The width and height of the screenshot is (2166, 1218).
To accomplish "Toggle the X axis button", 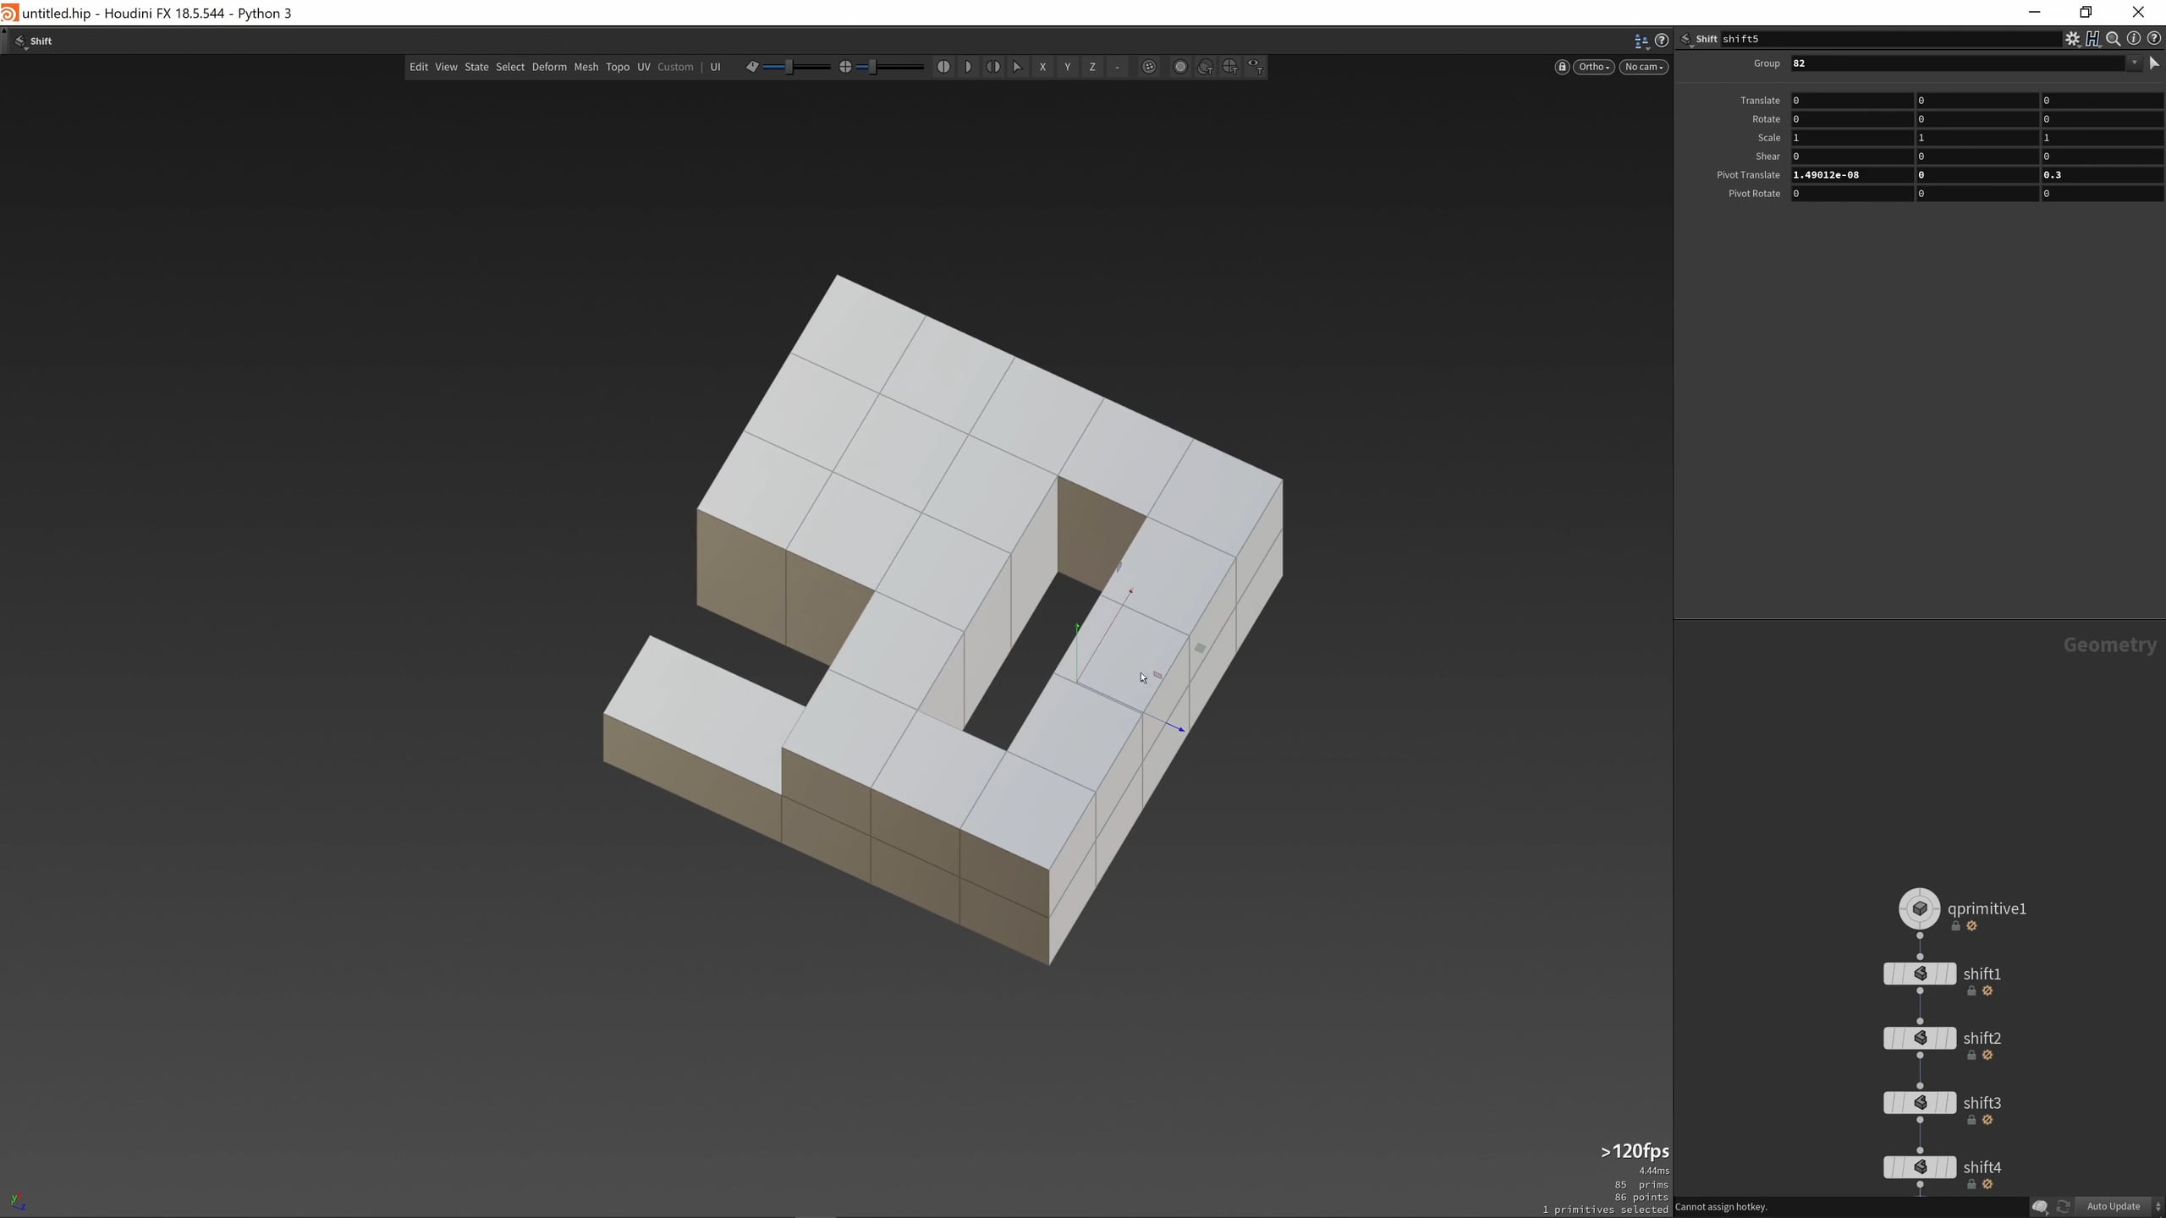I will pos(1042,67).
